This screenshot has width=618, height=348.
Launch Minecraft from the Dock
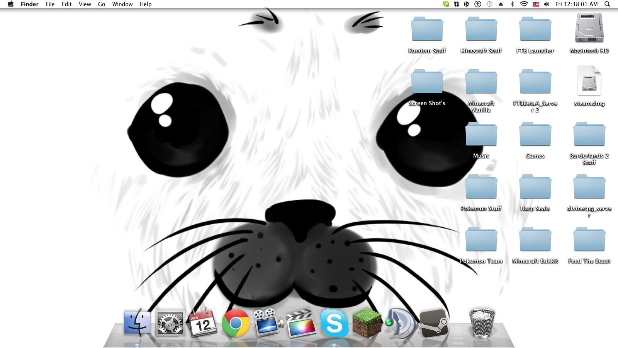(367, 322)
